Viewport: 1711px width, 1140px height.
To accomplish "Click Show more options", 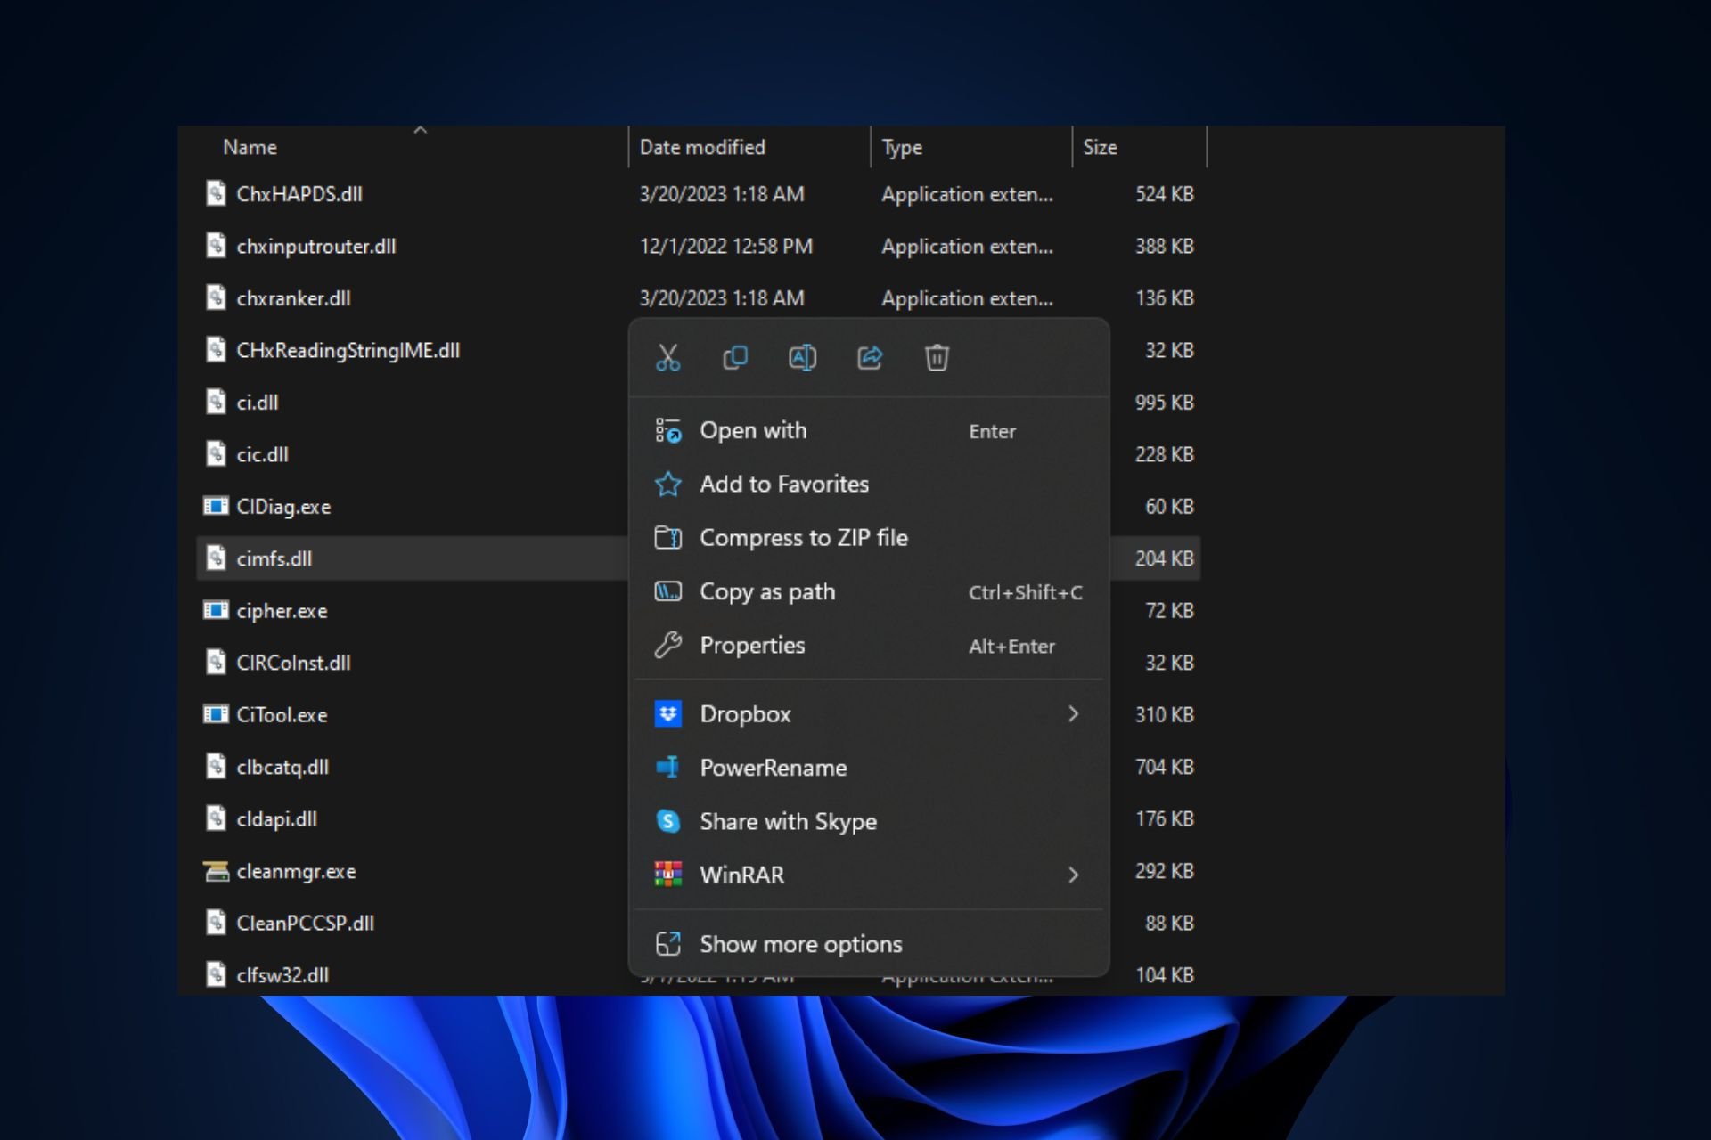I will 869,944.
